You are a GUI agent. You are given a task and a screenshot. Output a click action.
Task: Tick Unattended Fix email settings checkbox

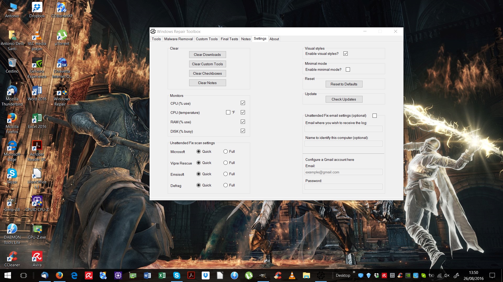tap(375, 116)
